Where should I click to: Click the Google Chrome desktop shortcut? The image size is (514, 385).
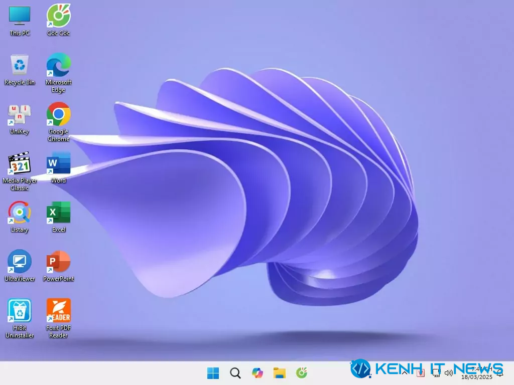pyautogui.click(x=58, y=122)
